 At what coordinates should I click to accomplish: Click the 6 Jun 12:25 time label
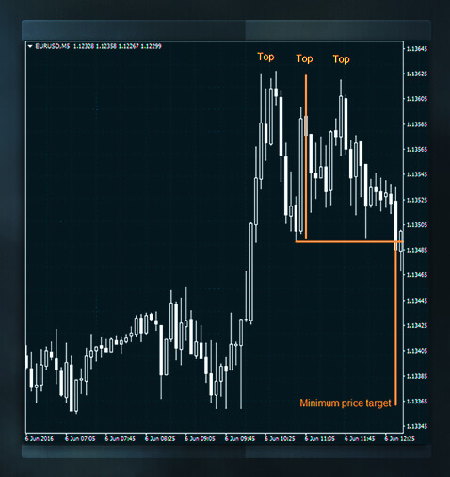(x=399, y=438)
